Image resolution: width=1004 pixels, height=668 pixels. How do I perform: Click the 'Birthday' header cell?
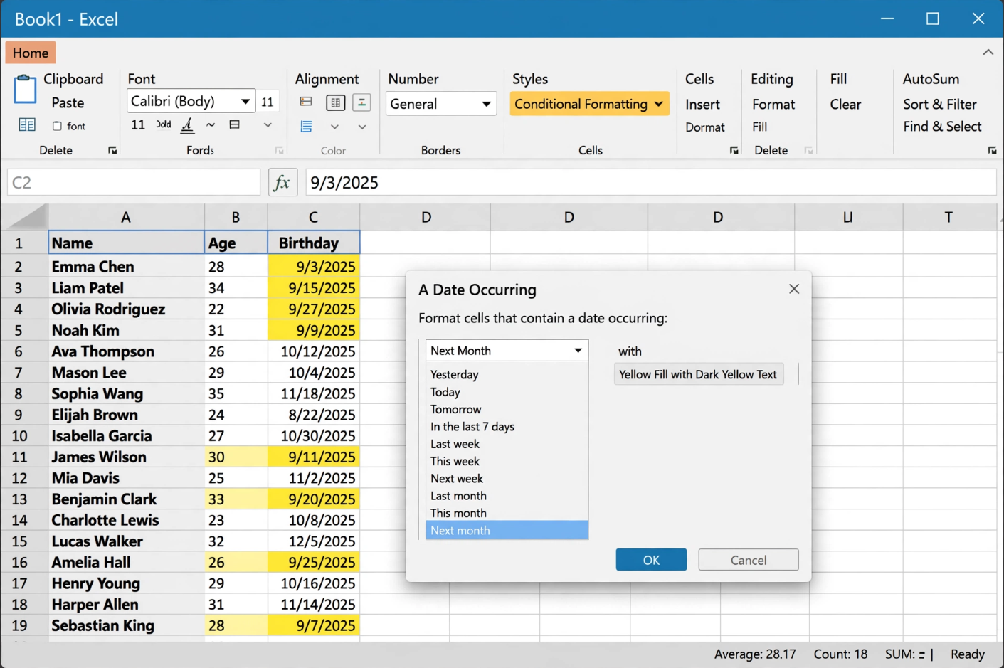point(314,243)
